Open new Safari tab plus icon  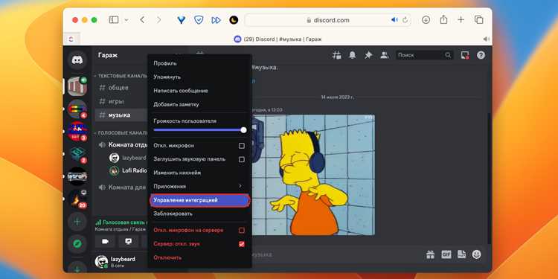click(x=461, y=20)
